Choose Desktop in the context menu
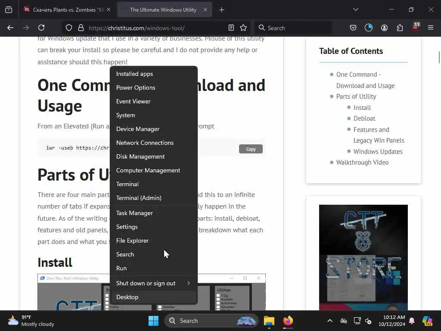441x331 pixels. pyautogui.click(x=154, y=297)
